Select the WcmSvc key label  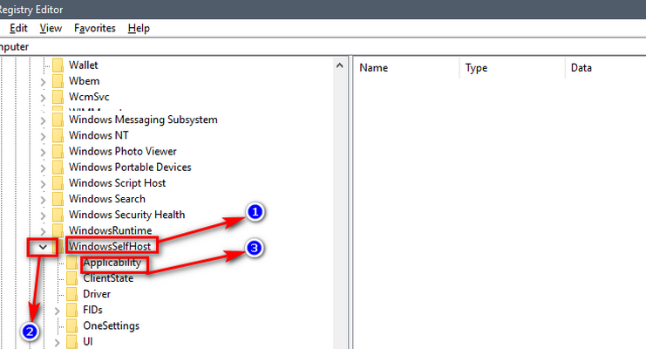click(x=89, y=97)
